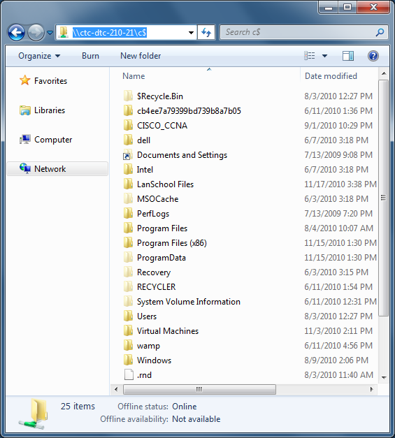Image resolution: width=395 pixels, height=438 pixels.
Task: Click the New folder button
Action: pos(141,56)
